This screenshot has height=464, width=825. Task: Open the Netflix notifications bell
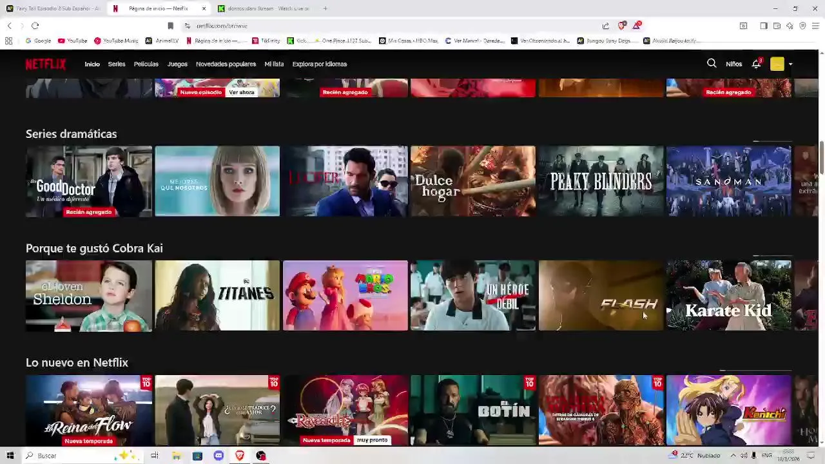pyautogui.click(x=757, y=64)
